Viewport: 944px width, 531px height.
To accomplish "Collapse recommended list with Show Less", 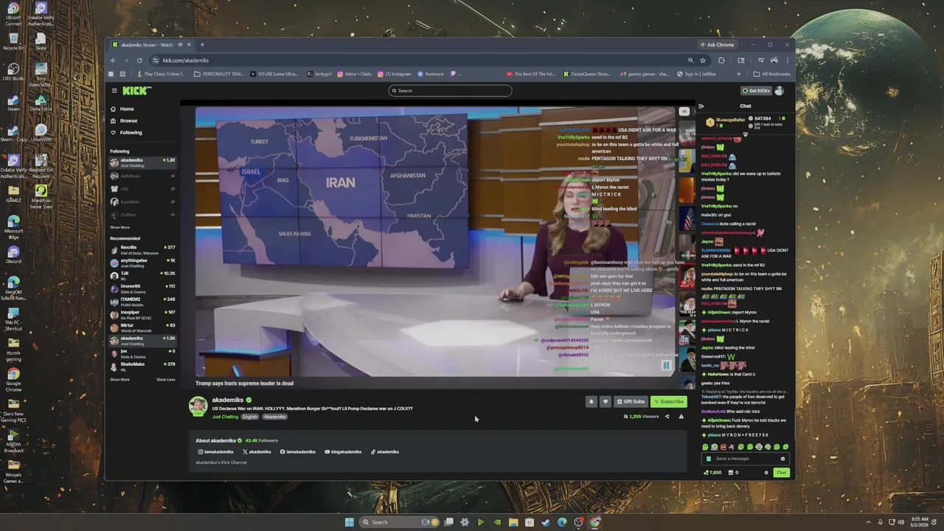I will click(x=166, y=379).
